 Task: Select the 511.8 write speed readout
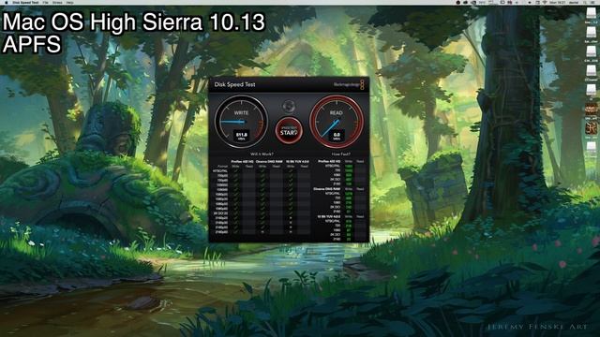(242, 136)
